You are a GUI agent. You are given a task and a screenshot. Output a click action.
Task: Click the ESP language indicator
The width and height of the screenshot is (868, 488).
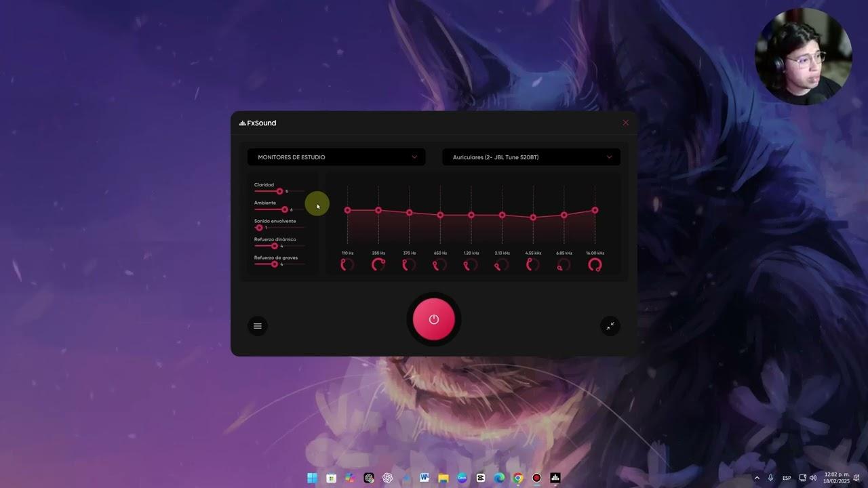787,478
